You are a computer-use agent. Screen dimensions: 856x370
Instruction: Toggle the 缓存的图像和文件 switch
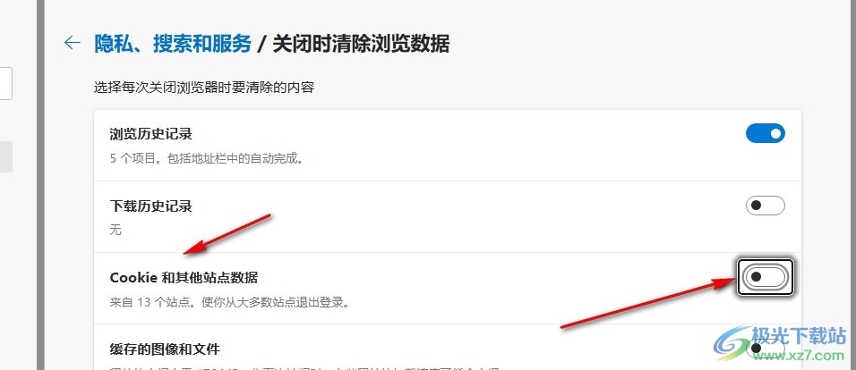[765, 348]
